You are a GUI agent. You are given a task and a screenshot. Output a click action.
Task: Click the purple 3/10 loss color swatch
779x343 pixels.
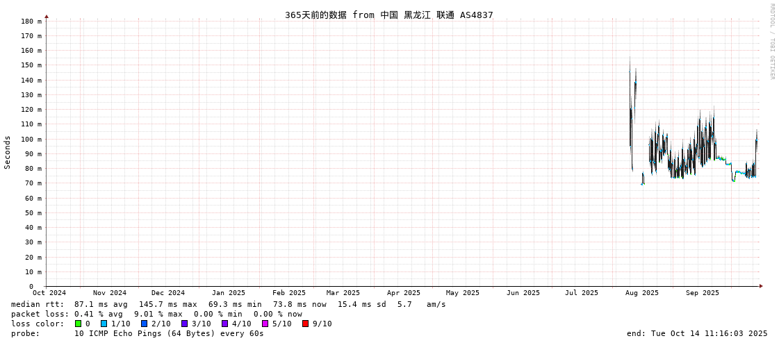click(184, 324)
